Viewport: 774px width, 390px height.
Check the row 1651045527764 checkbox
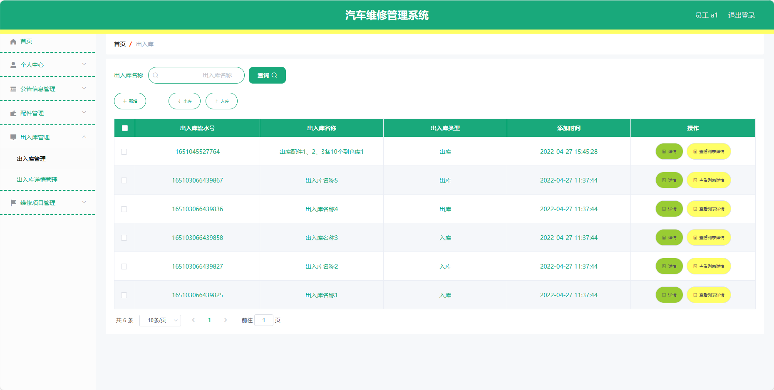coord(124,152)
